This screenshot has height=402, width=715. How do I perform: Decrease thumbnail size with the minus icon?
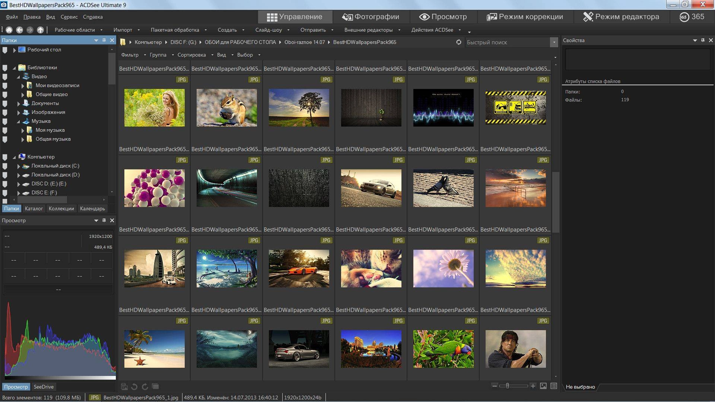point(495,386)
